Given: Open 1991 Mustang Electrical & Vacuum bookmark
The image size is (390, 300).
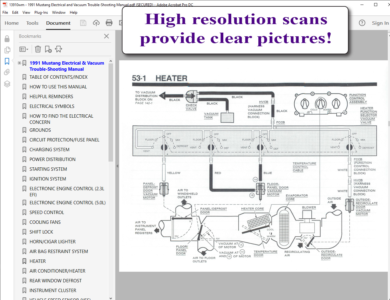Looking at the screenshot, I should (67, 66).
